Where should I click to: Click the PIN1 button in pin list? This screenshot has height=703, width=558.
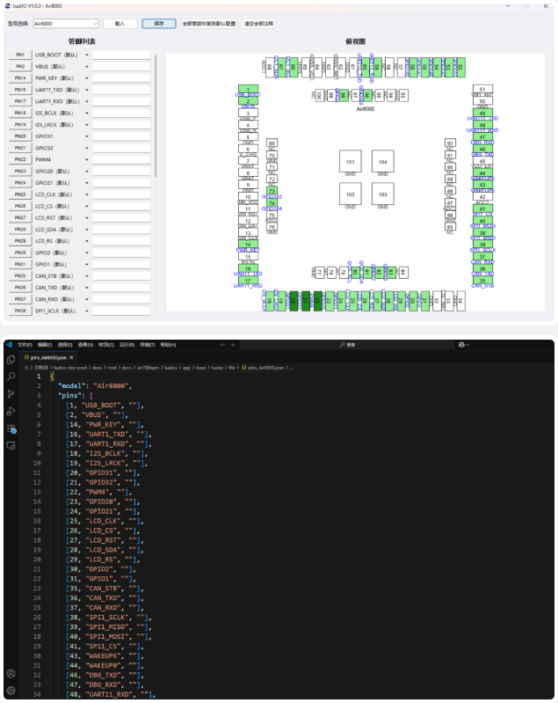[20, 55]
